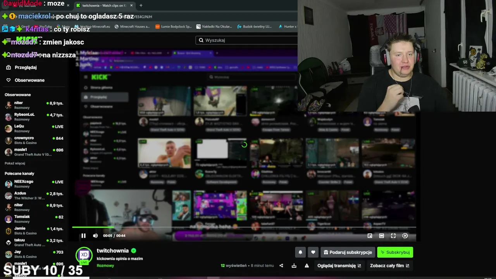The image size is (496, 279).
Task: Click the Jay channel avatar
Action: point(9,254)
